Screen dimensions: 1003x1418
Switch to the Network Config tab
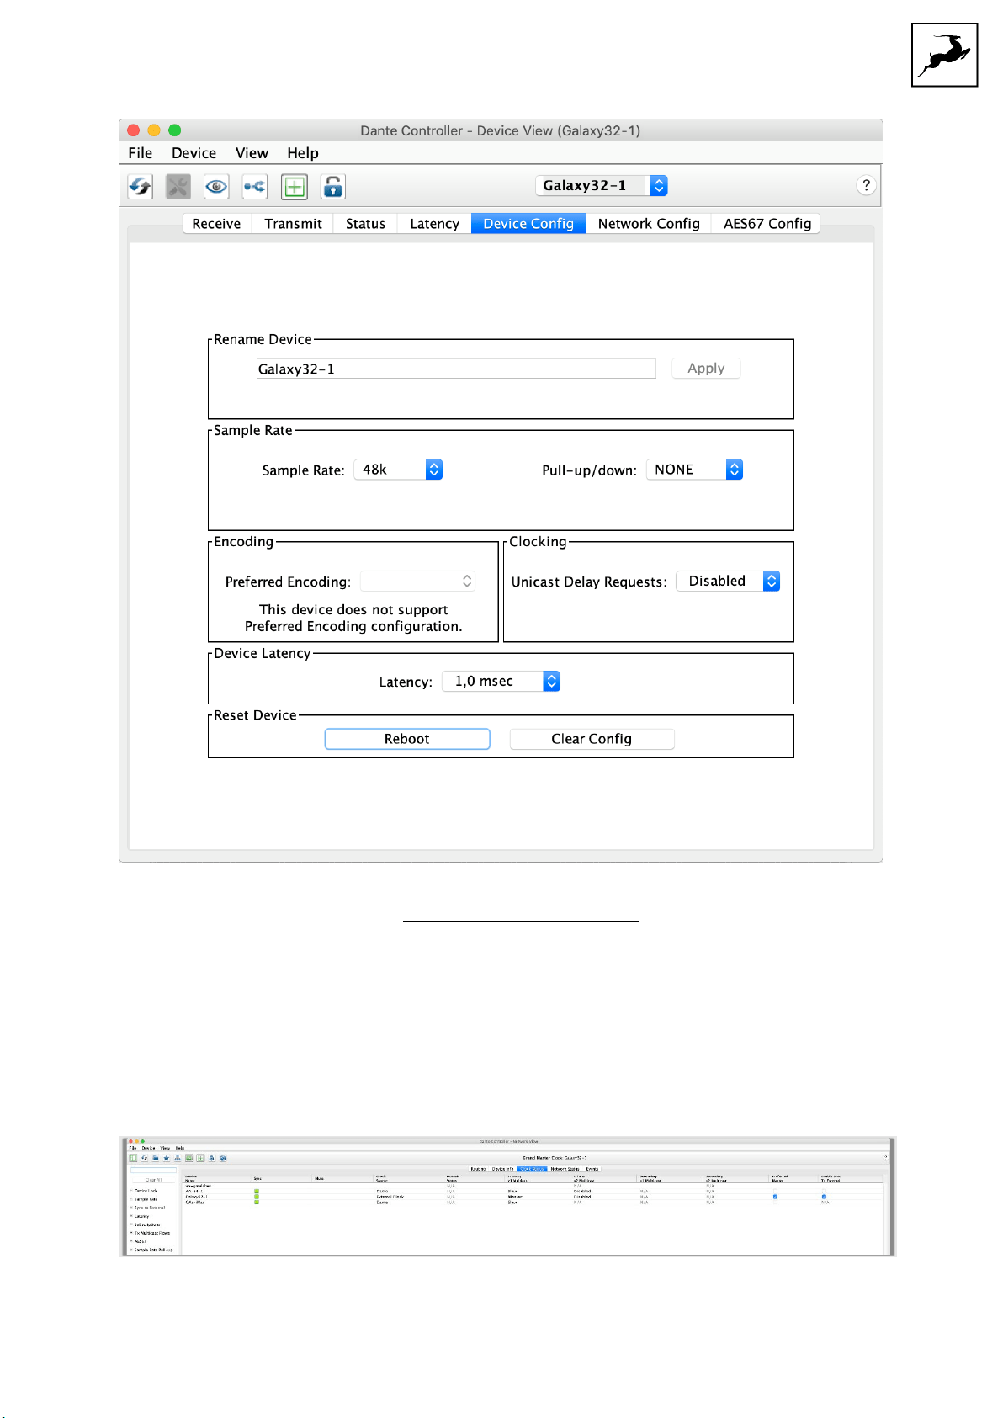649,223
